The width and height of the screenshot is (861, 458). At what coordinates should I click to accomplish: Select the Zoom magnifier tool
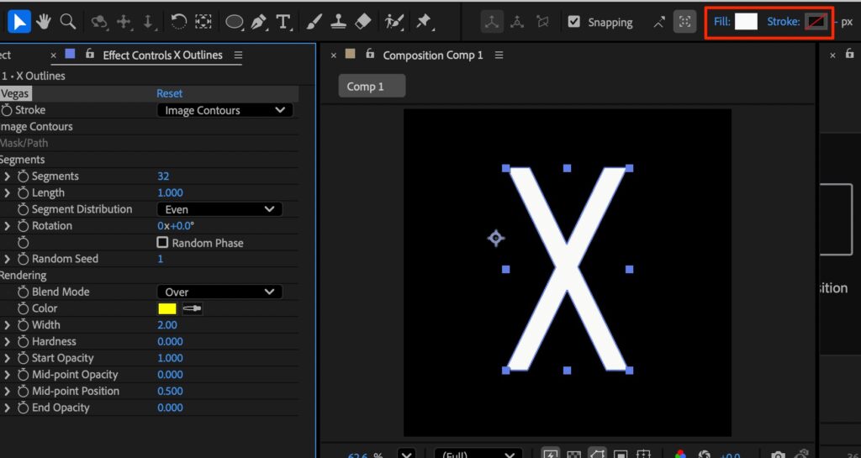pyautogui.click(x=67, y=22)
